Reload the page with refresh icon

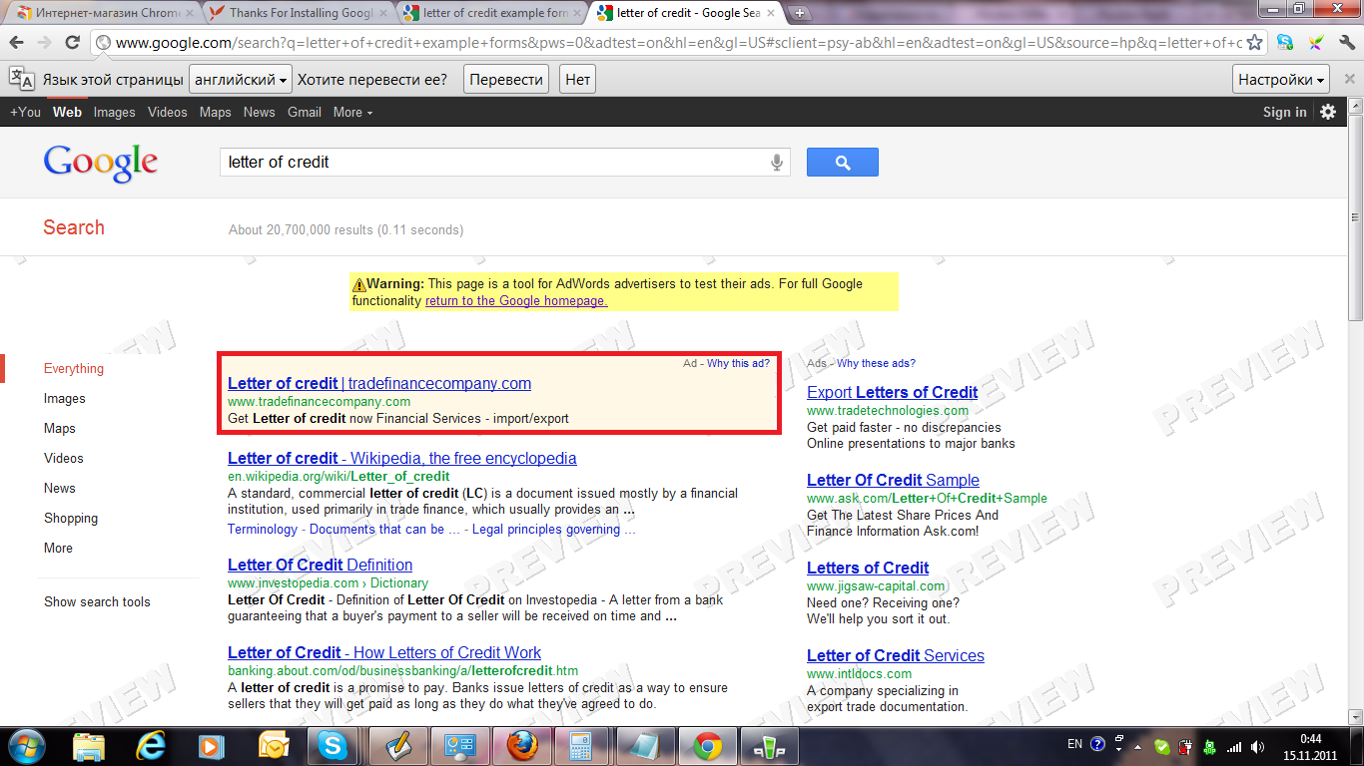tap(72, 43)
